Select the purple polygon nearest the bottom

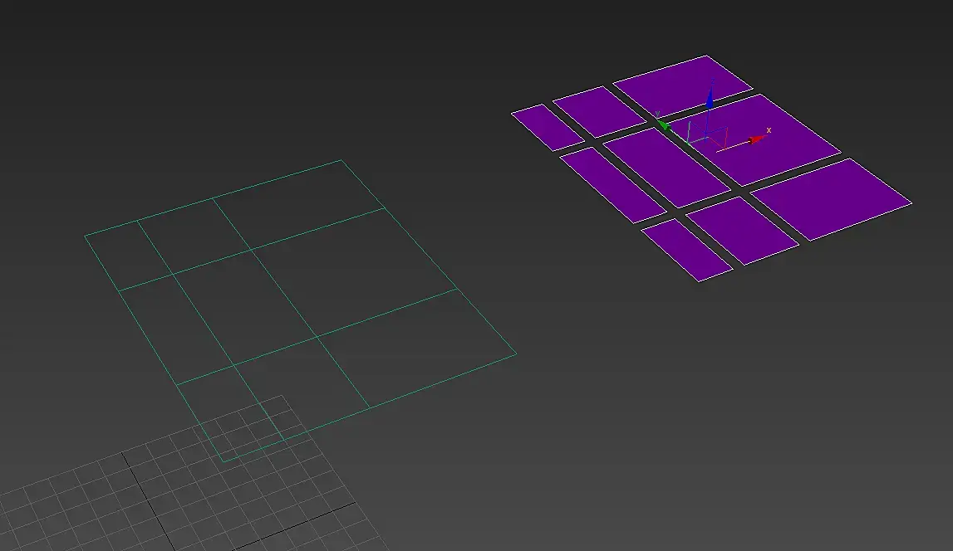pos(687,250)
